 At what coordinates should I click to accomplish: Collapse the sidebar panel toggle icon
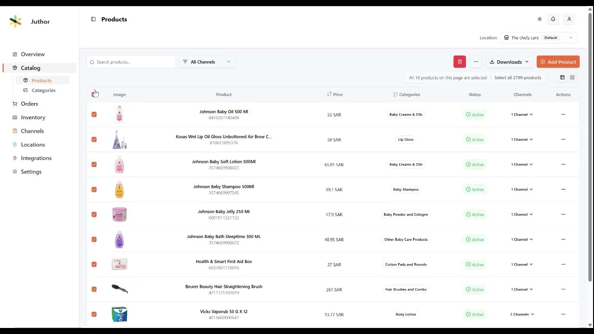click(93, 19)
